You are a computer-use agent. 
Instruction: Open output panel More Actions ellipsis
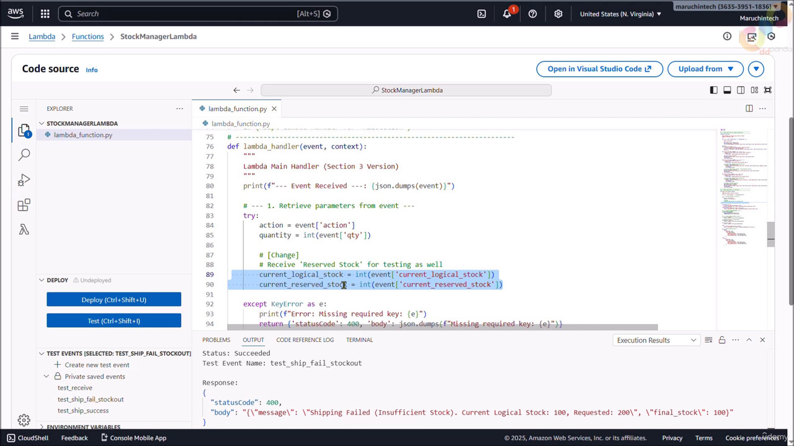736,340
